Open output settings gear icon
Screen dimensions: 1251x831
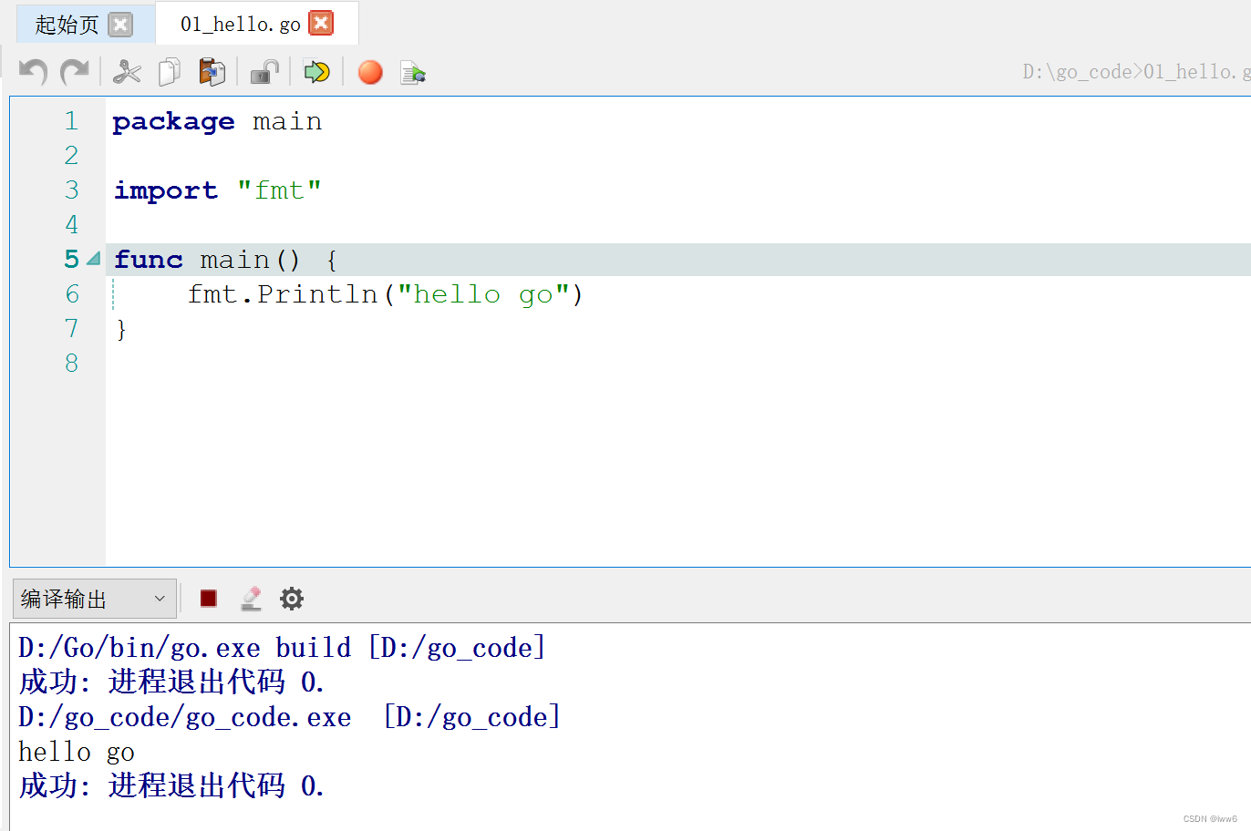[x=292, y=599]
